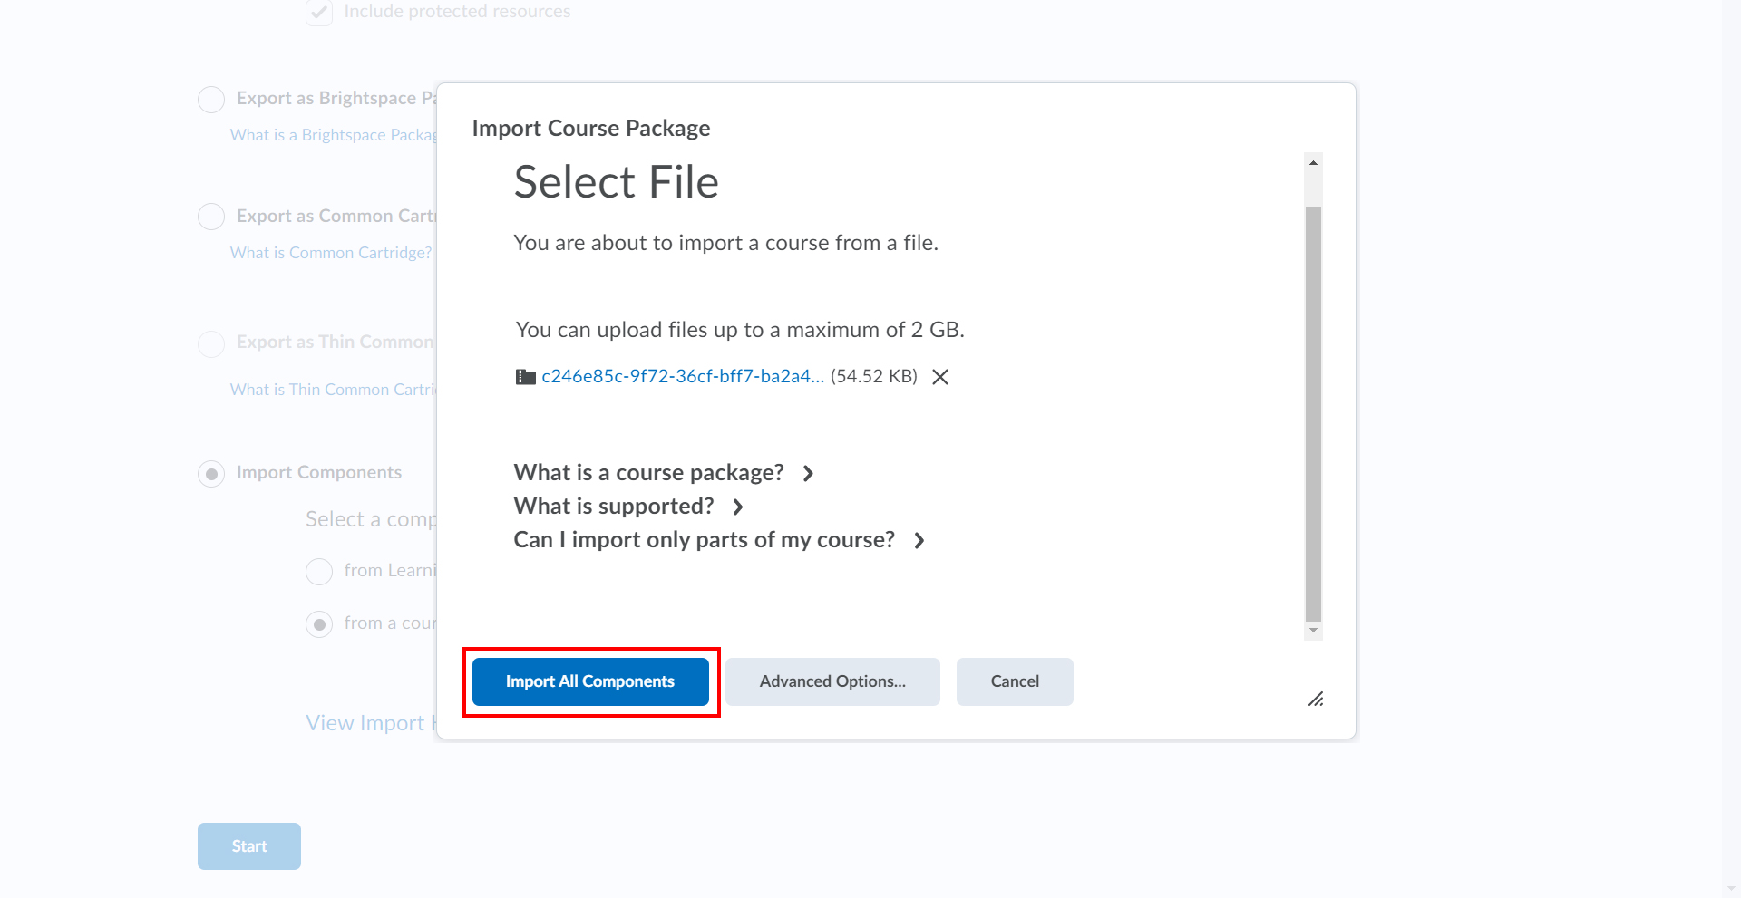This screenshot has height=898, width=1741.
Task: Open Advanced Options in import dialog
Action: click(x=832, y=681)
